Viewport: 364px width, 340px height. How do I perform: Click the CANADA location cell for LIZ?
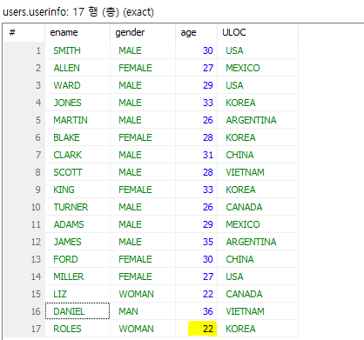coord(258,294)
